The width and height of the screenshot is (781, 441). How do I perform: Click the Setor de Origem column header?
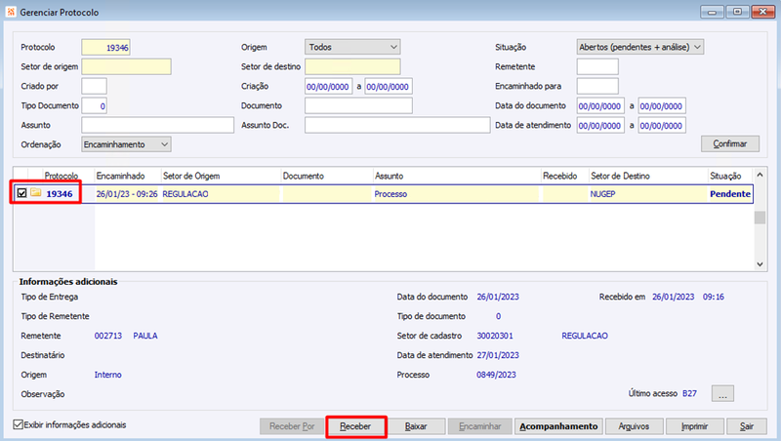221,176
